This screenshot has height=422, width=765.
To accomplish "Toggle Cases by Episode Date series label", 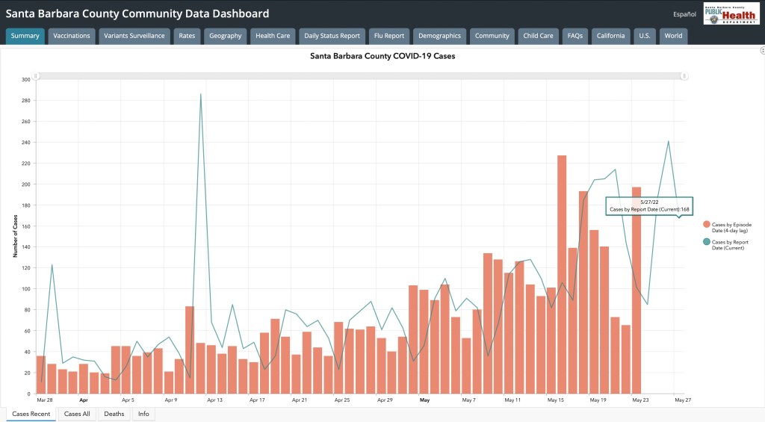I will 731,227.
